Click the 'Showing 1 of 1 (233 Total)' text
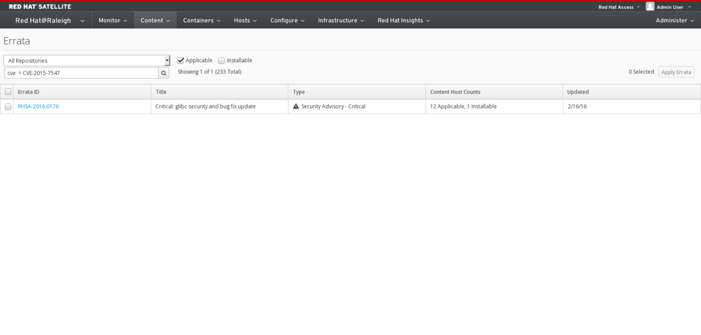Screen dimensions: 701x335 pos(209,71)
